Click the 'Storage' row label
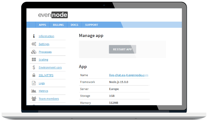Image resolution: width=208 pixels, height=121 pixels. [x=85, y=96]
